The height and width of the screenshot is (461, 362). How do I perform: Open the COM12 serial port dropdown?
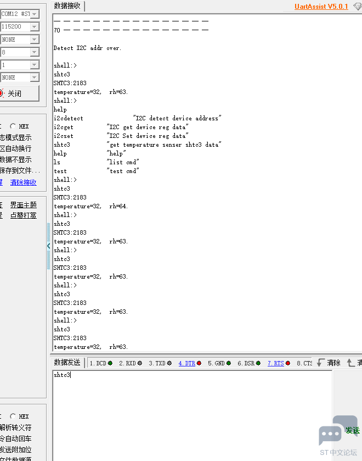tap(35, 14)
